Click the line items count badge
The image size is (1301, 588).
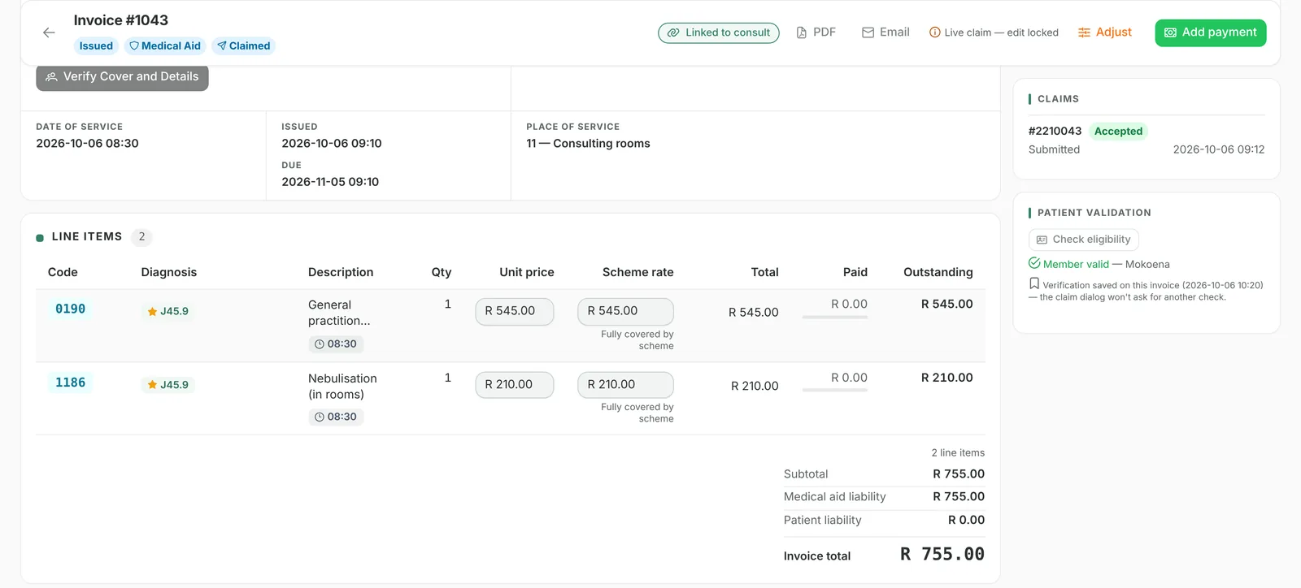pyautogui.click(x=141, y=237)
